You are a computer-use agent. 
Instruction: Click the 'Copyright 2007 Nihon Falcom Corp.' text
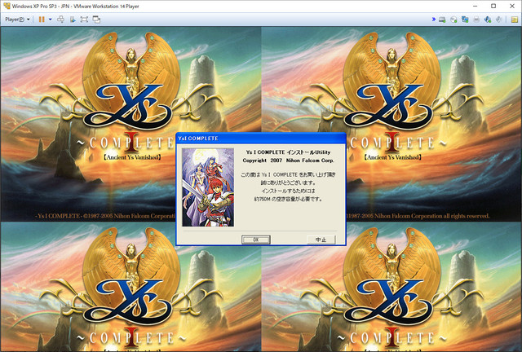point(288,161)
